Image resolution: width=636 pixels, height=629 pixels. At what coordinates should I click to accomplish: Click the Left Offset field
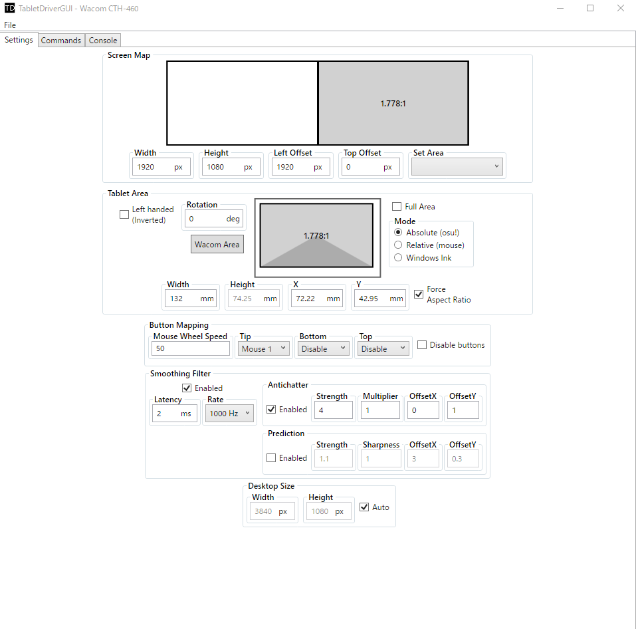pyautogui.click(x=301, y=167)
